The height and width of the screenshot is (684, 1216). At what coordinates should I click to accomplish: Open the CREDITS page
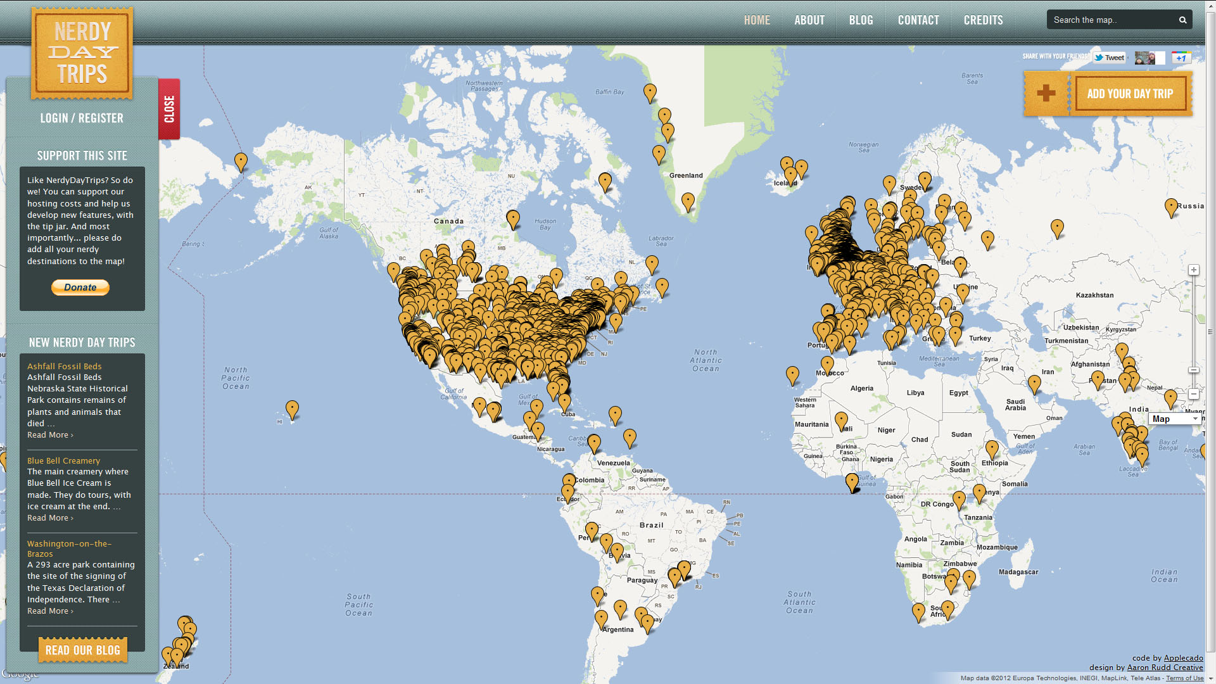click(983, 20)
